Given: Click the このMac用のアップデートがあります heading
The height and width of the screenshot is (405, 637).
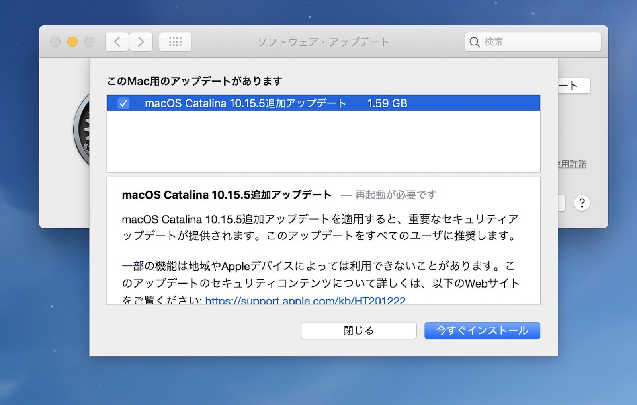Looking at the screenshot, I should (x=195, y=81).
